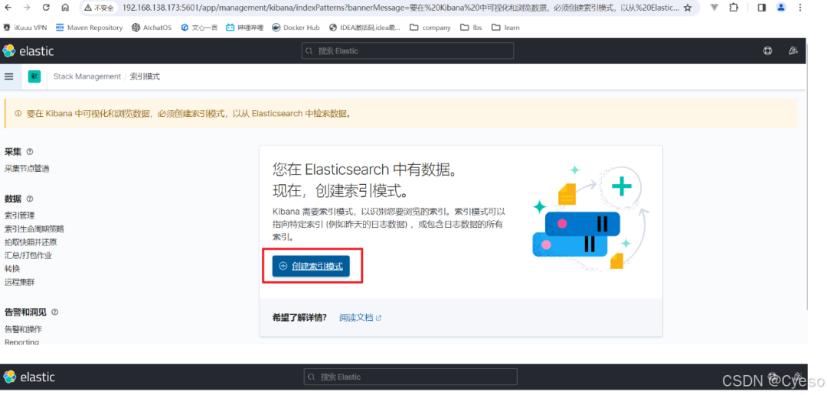Image resolution: width=827 pixels, height=395 pixels.
Task: Click the 创建索引模式 button
Action: [x=311, y=266]
